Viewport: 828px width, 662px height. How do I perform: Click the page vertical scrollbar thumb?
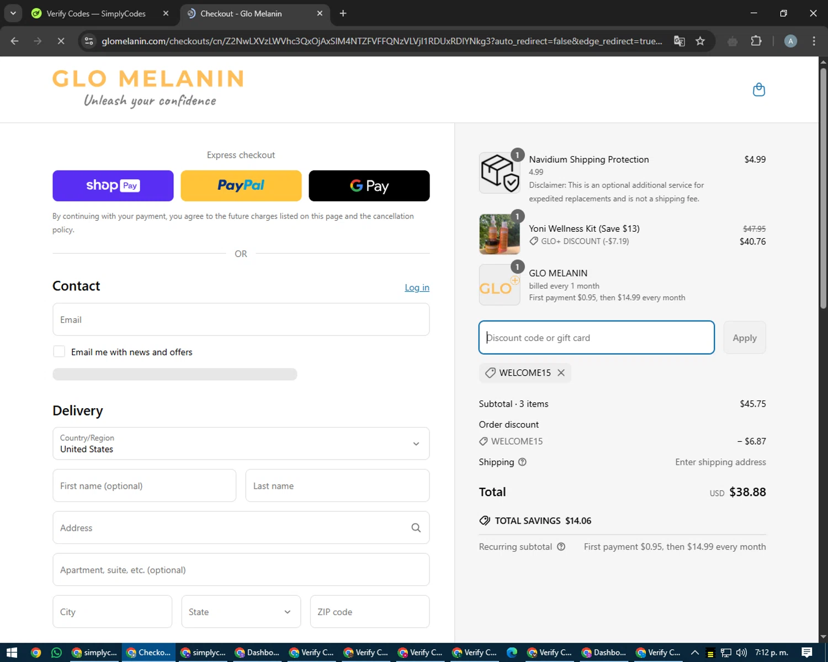tap(823, 188)
